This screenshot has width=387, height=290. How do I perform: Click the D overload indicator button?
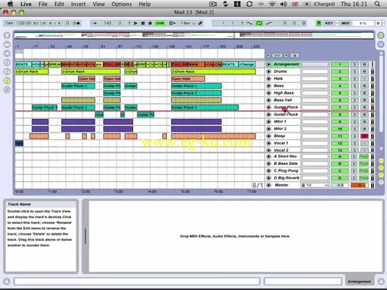378,23
